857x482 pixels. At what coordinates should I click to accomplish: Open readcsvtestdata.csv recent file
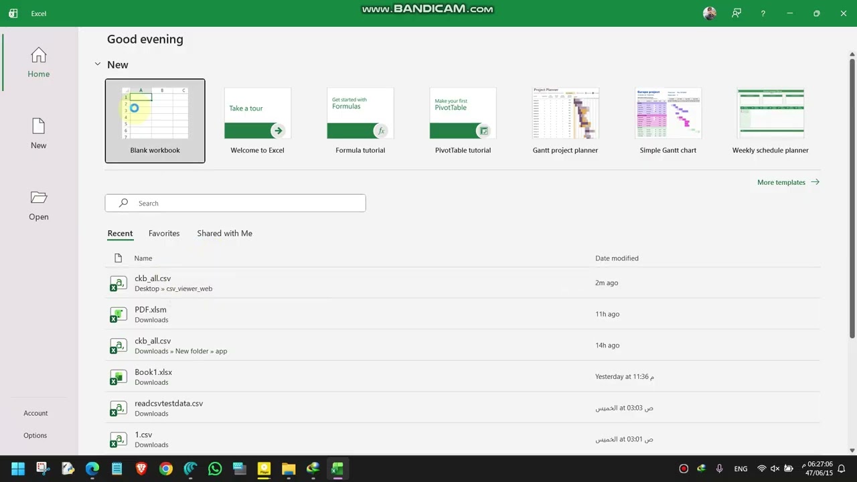(463, 408)
